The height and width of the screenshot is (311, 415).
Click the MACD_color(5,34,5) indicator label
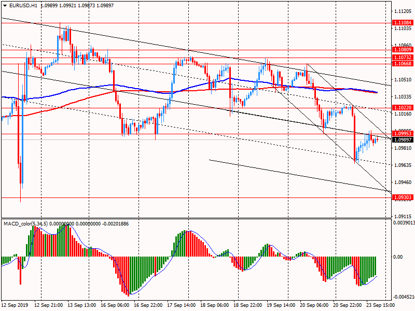(x=25, y=224)
